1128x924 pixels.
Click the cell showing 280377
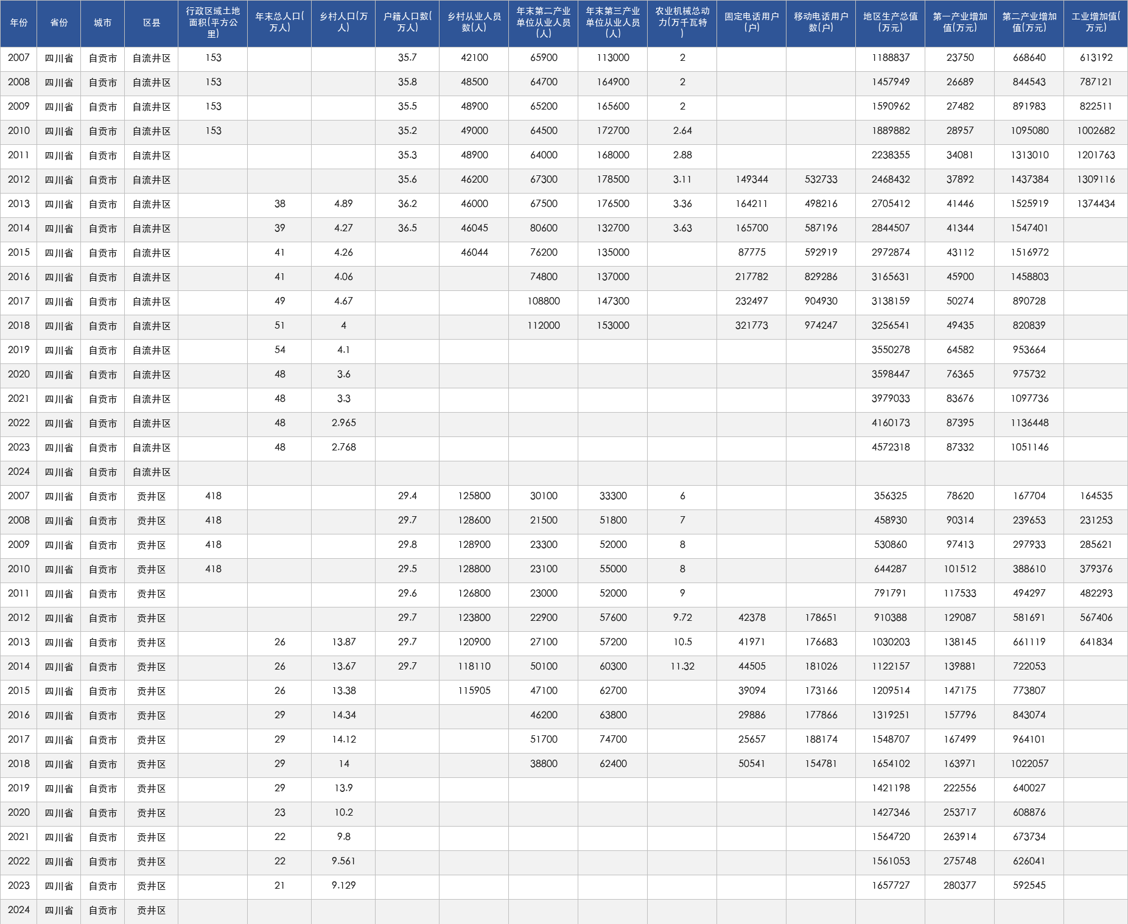pyautogui.click(x=960, y=886)
